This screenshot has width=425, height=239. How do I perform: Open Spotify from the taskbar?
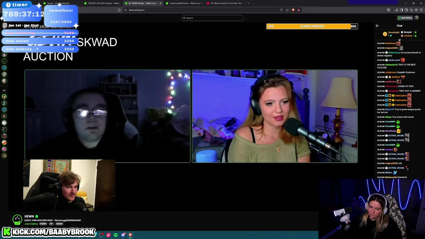116,235
